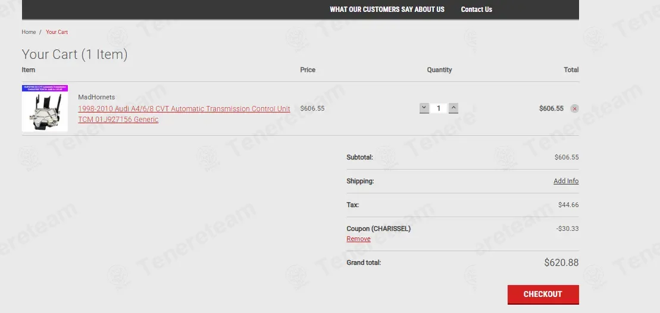Select the Quantity column header
Screen dimensions: 660x313
click(x=439, y=70)
